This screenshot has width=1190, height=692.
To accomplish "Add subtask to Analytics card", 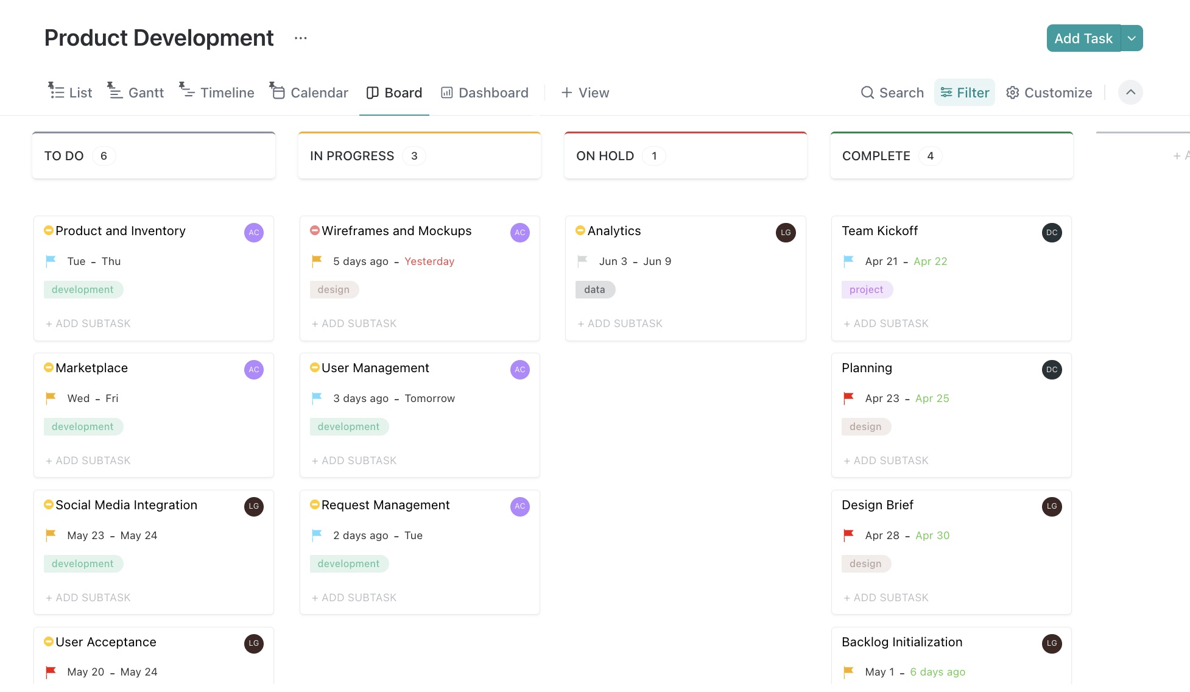I will pos(620,322).
